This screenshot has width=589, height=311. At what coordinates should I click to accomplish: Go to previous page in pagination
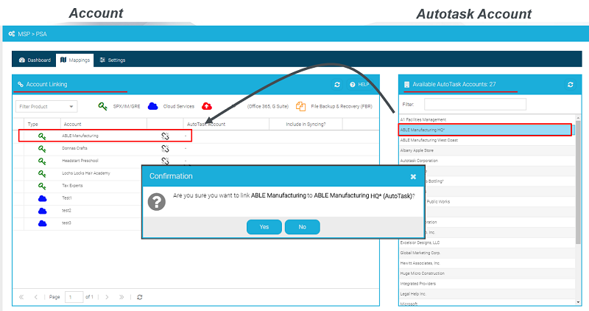point(35,297)
